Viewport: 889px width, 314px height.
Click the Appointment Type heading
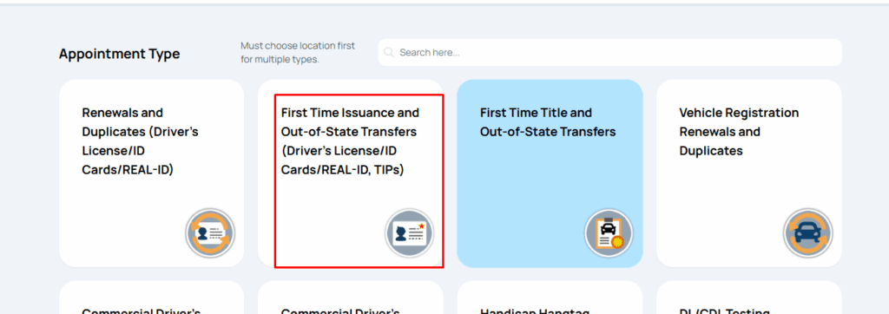pyautogui.click(x=120, y=54)
